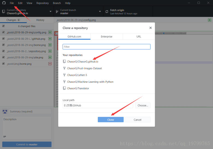Switch to the Changes tab

[x=13, y=20]
